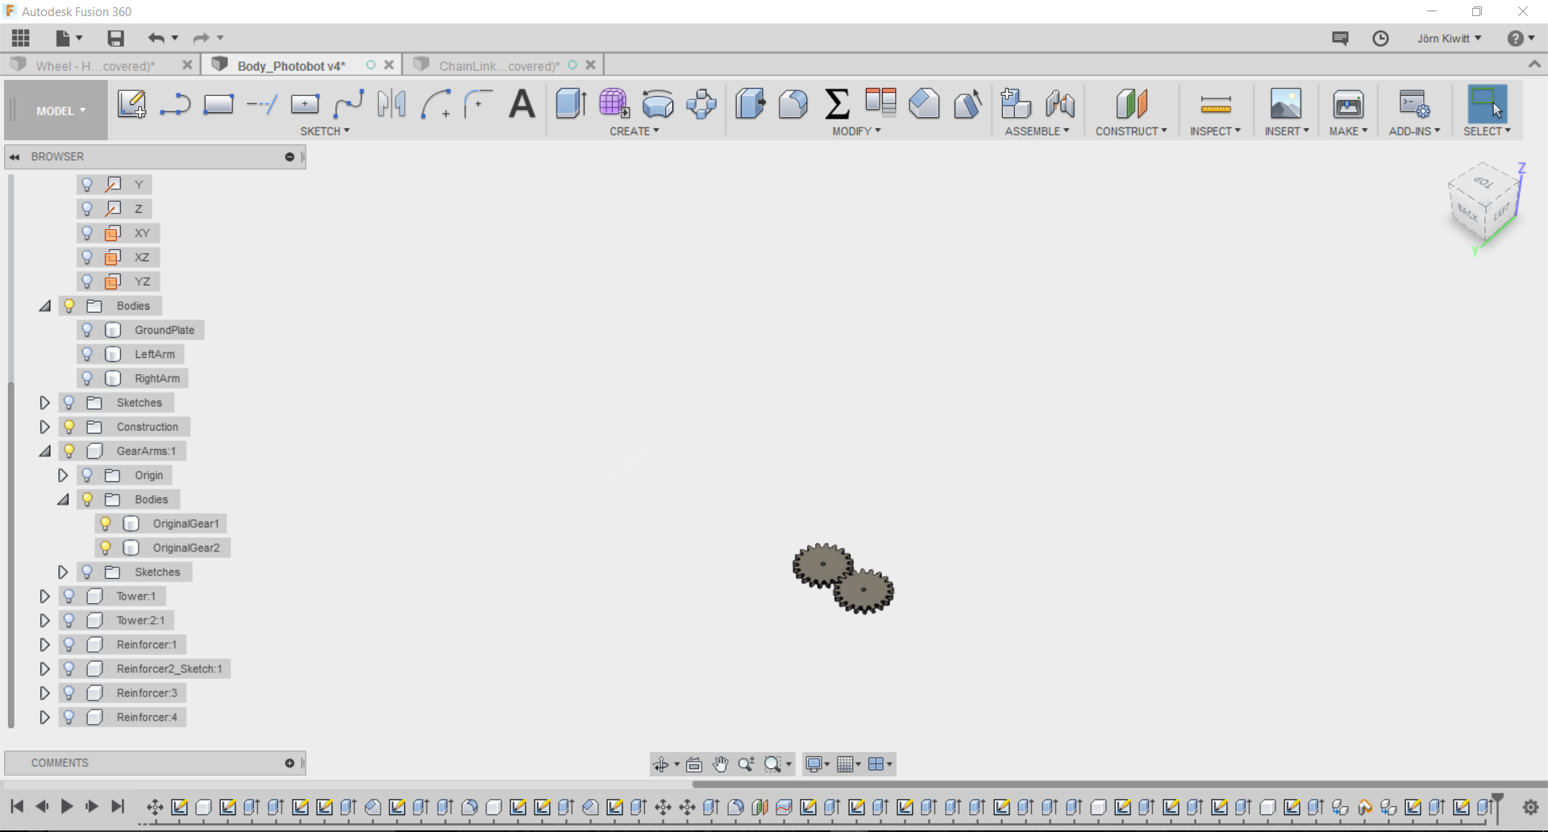Screen dimensions: 1548x832
Task: Open the MODIFY menu
Action: 856,131
